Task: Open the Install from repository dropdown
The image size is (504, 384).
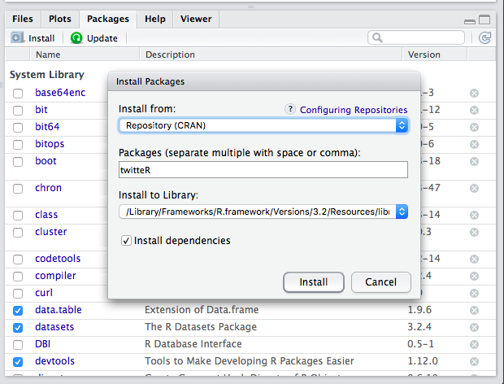Action: pos(263,125)
